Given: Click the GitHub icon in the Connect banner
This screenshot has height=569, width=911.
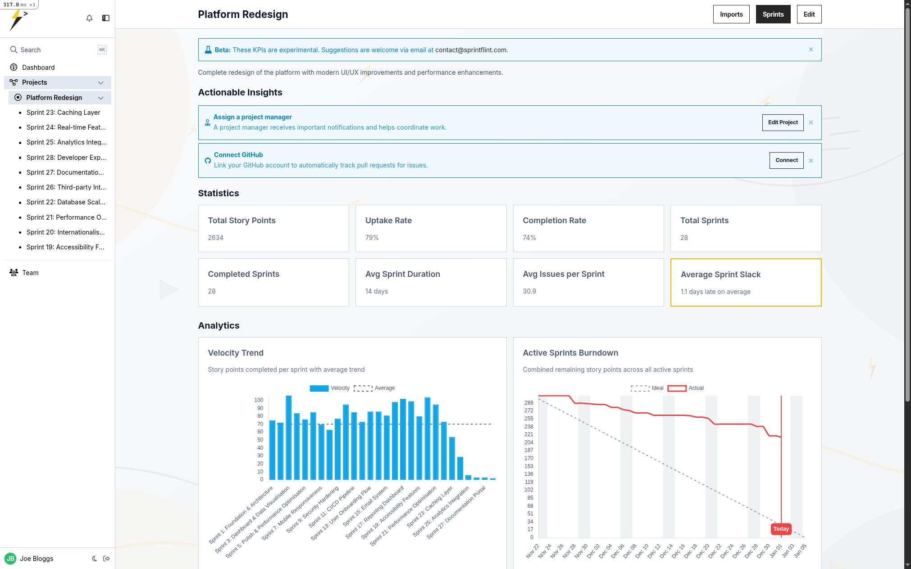Looking at the screenshot, I should tap(207, 160).
